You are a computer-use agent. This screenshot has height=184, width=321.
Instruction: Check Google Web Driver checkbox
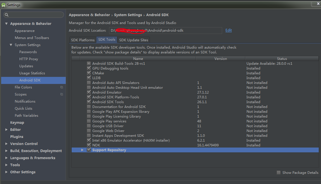(x=89, y=131)
